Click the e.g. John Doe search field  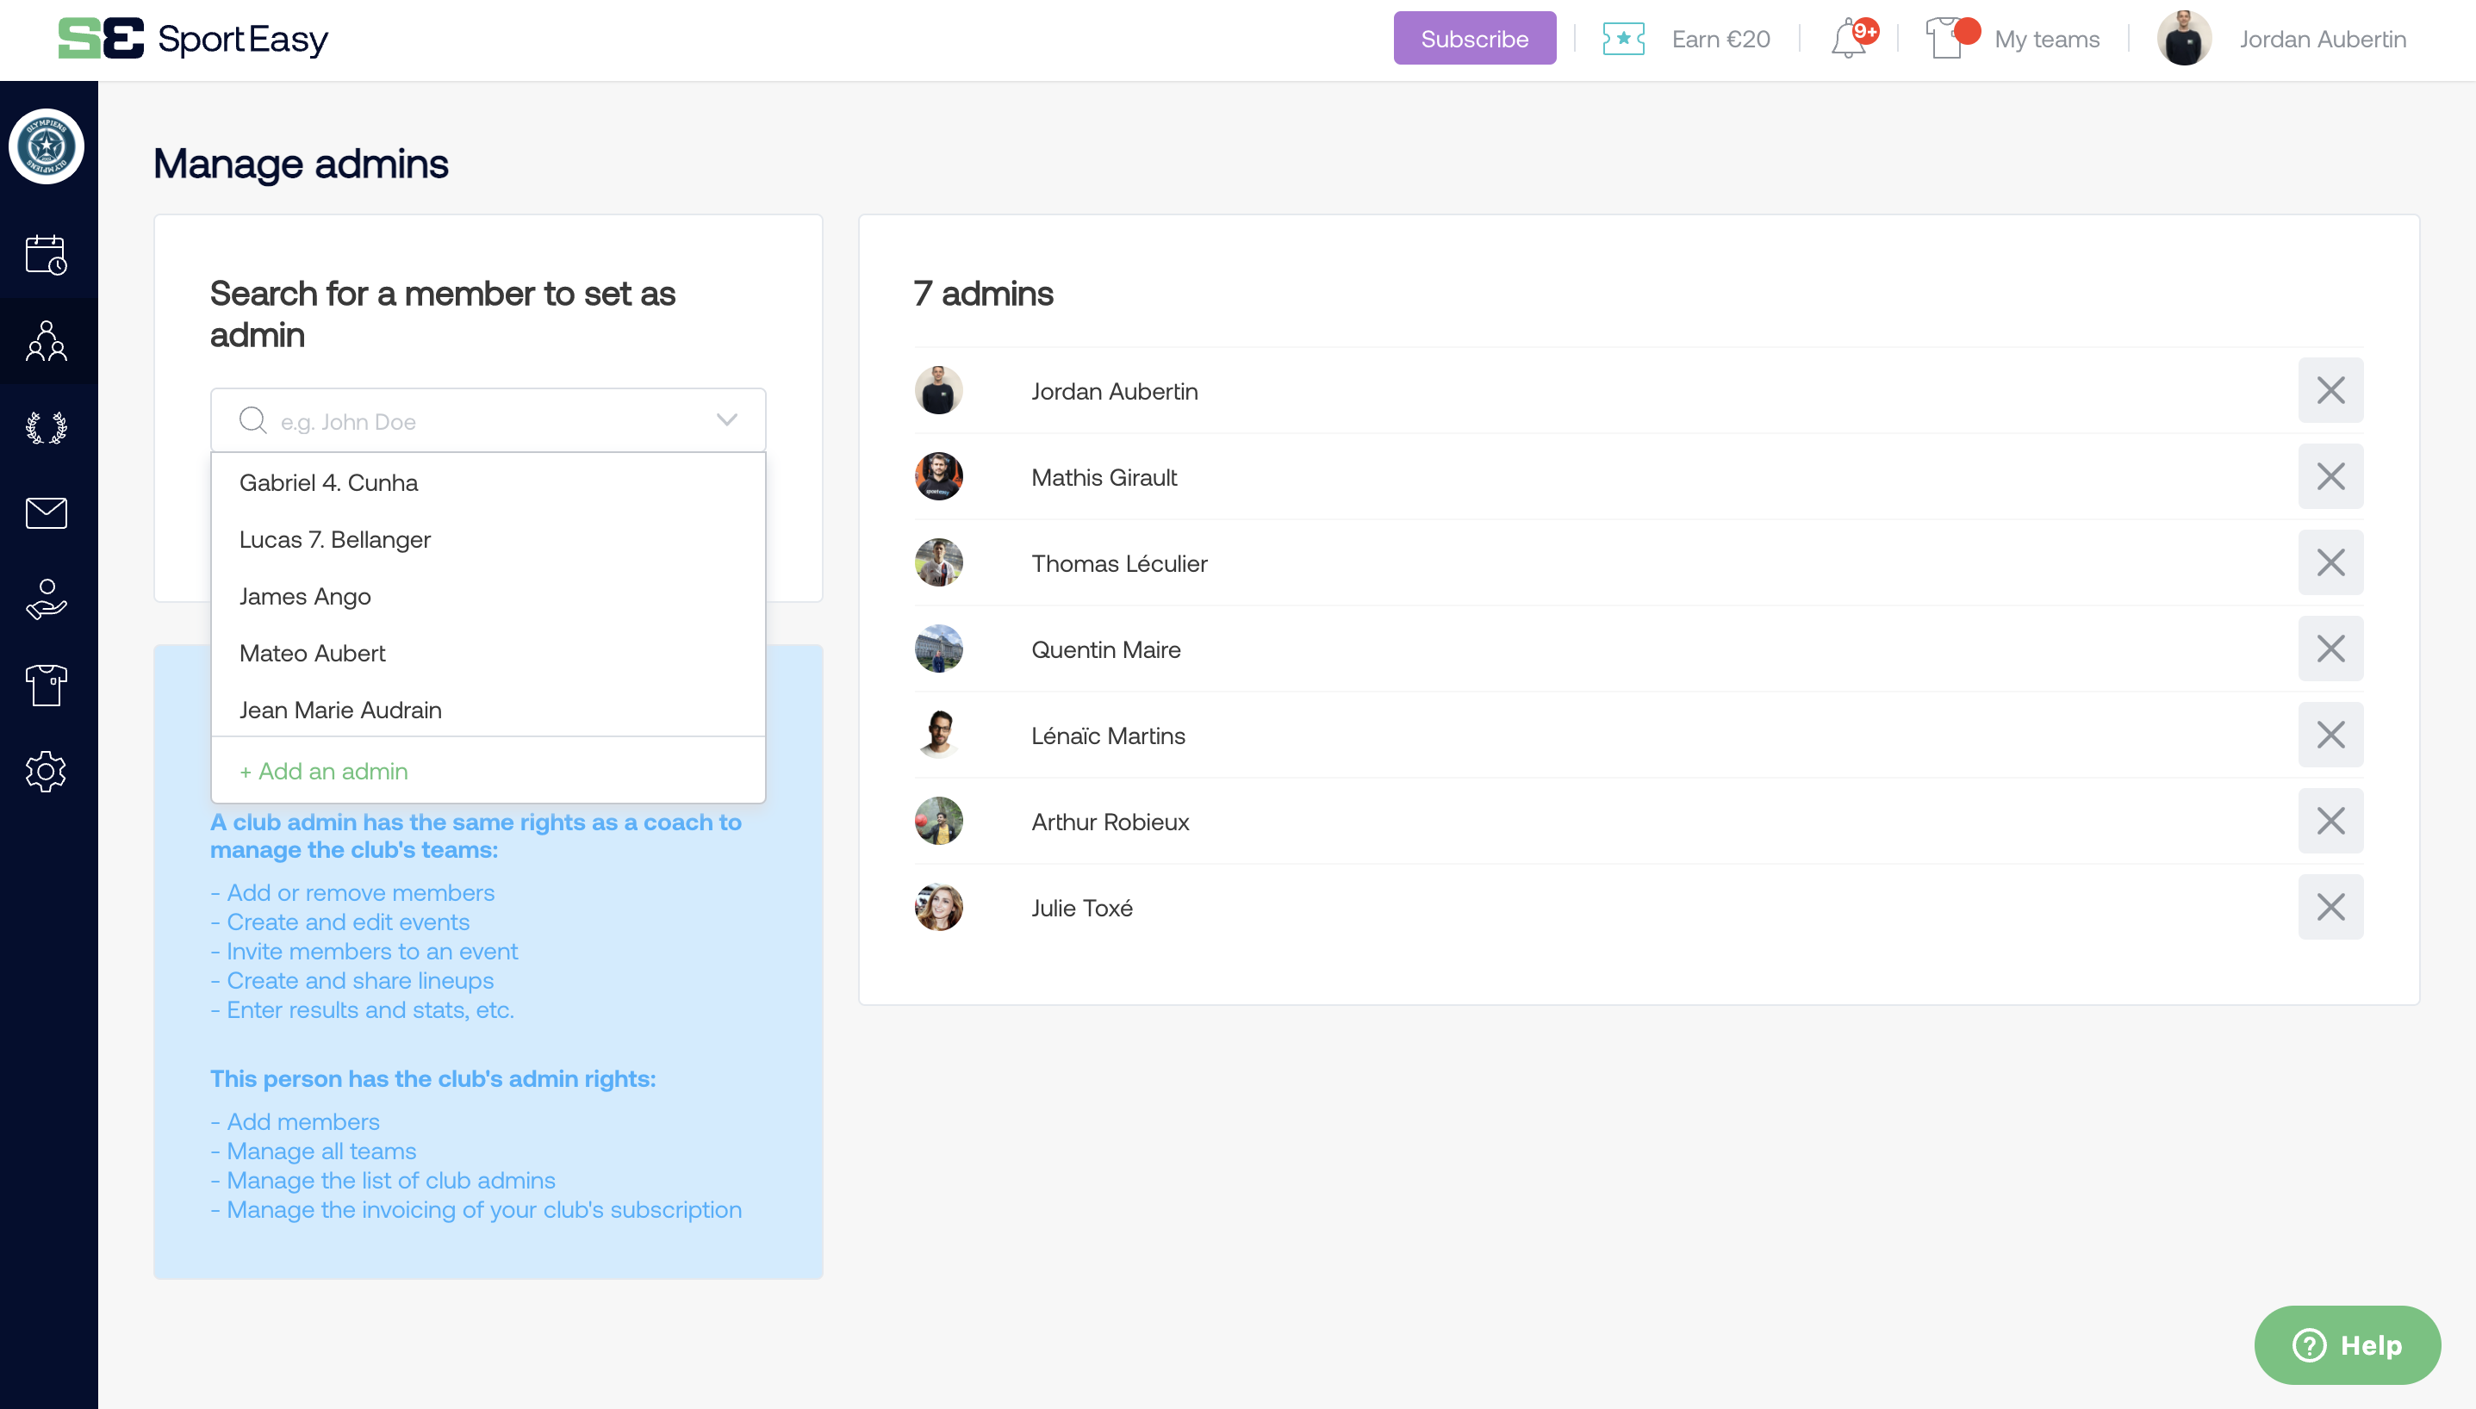click(484, 421)
